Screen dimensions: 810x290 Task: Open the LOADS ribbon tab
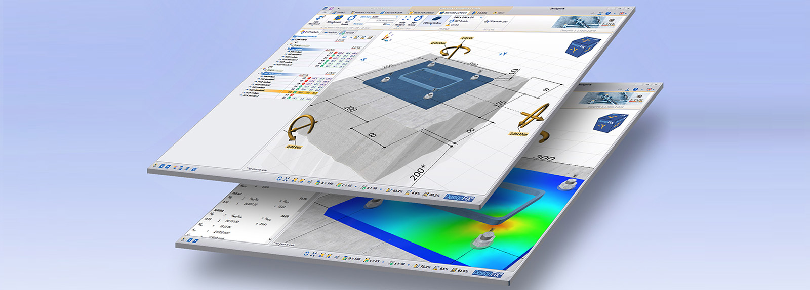479,13
